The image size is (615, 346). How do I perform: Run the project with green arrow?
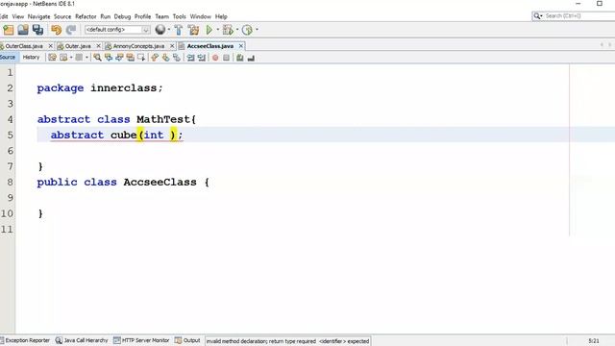coord(209,30)
